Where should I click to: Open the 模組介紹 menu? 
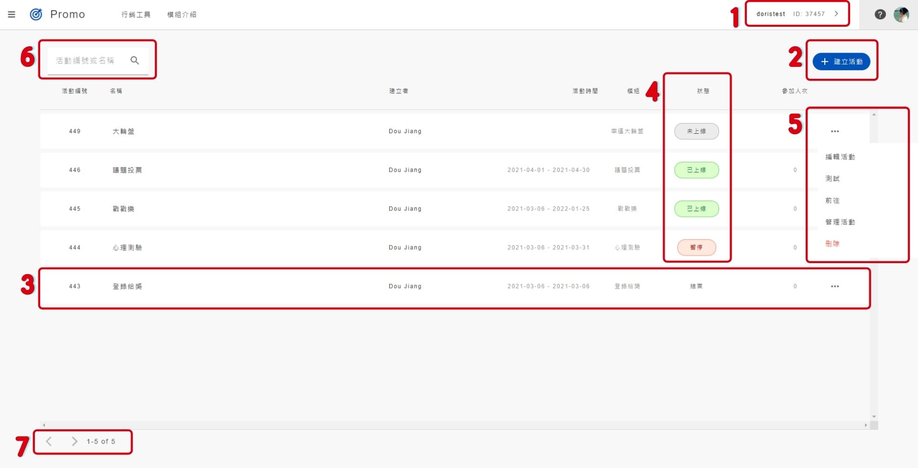point(182,15)
